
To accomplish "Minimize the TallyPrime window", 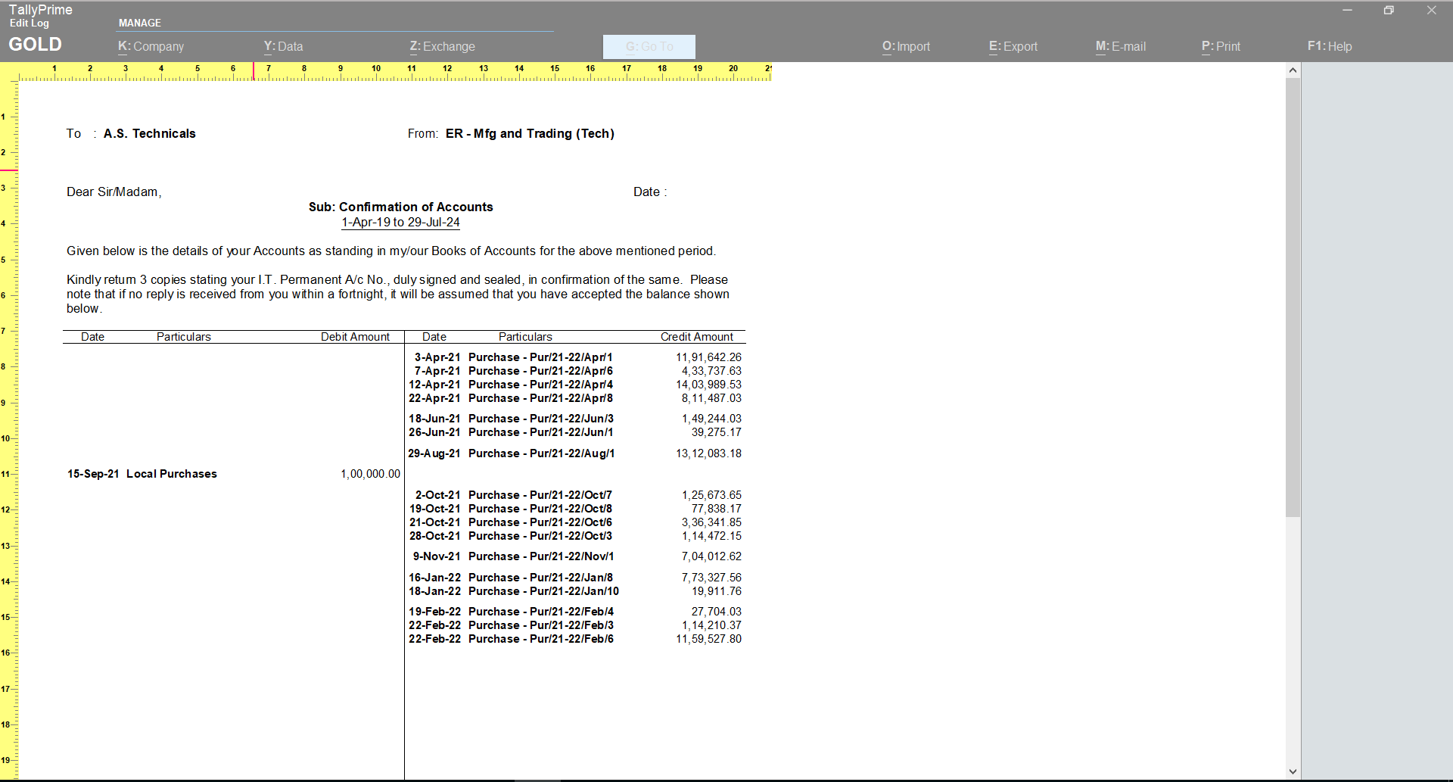I will tap(1347, 11).
